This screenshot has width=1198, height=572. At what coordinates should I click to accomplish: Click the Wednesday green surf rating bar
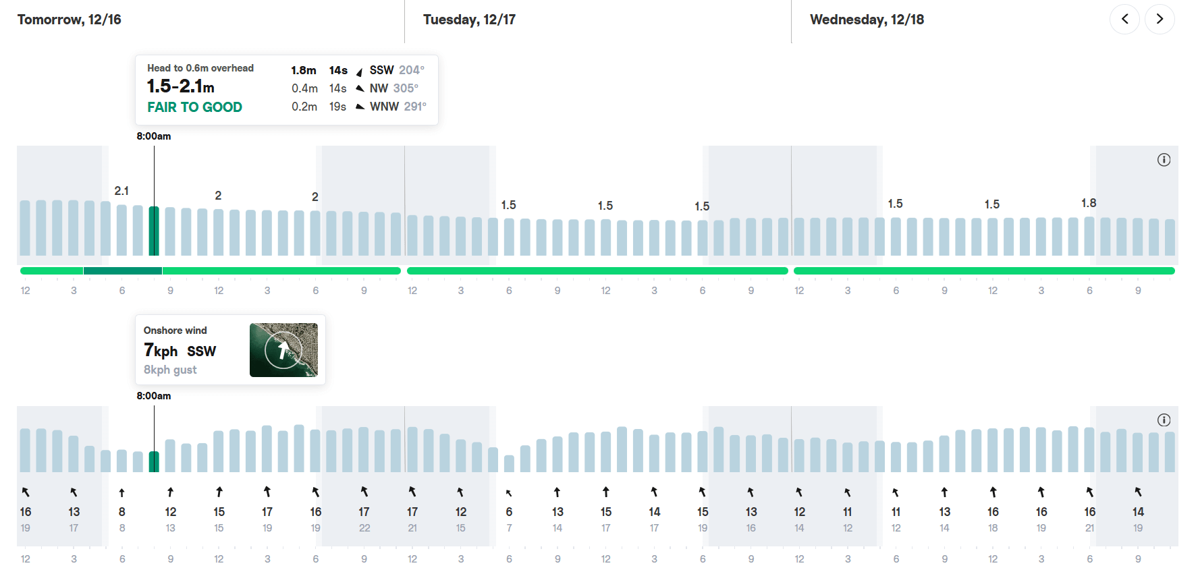984,270
